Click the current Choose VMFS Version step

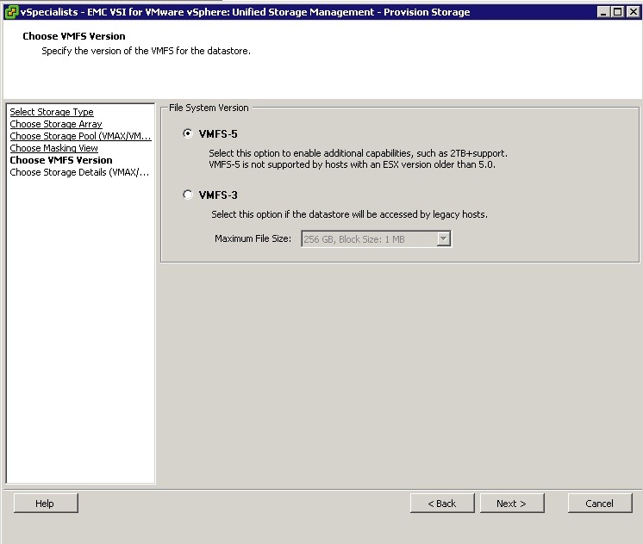click(x=60, y=160)
